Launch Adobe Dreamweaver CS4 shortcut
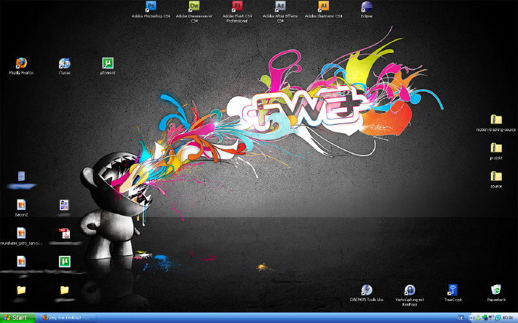Viewport: 518px width, 323px height. pyautogui.click(x=194, y=12)
